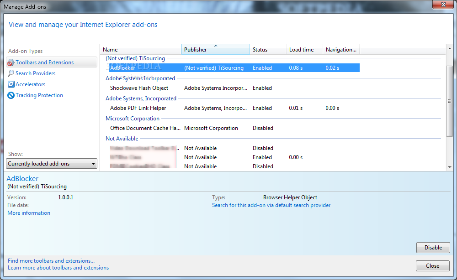This screenshot has width=457, height=280.
Task: Select the Adobe PDF Link Helper row
Action: point(234,108)
